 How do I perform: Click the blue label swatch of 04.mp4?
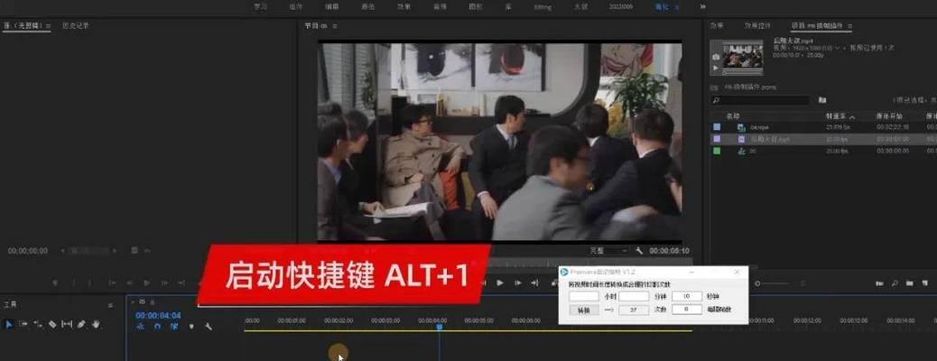coord(717,127)
